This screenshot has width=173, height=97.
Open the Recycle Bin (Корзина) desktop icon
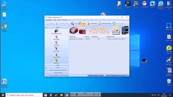coord(169,82)
